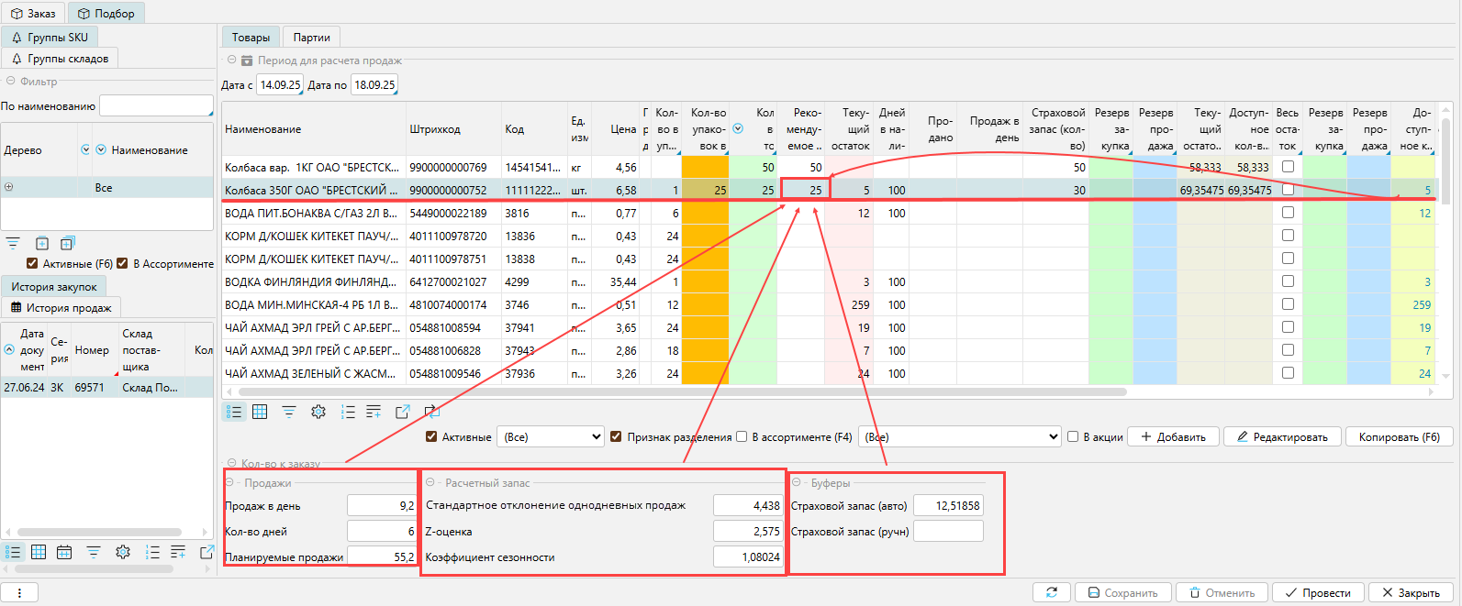The width and height of the screenshot is (1462, 606).
Task: Toggle the 'В акции' checkbox
Action: (x=1072, y=437)
